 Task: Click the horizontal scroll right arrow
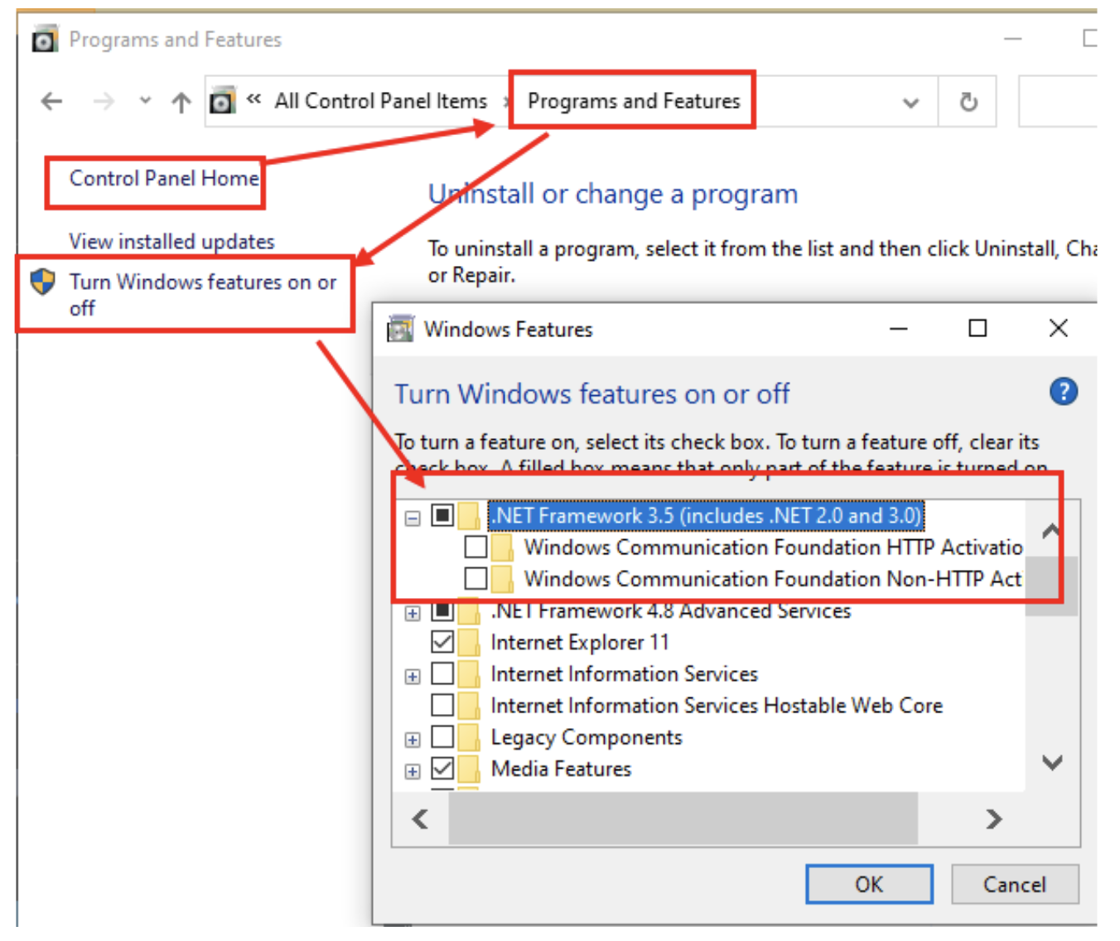[x=994, y=819]
